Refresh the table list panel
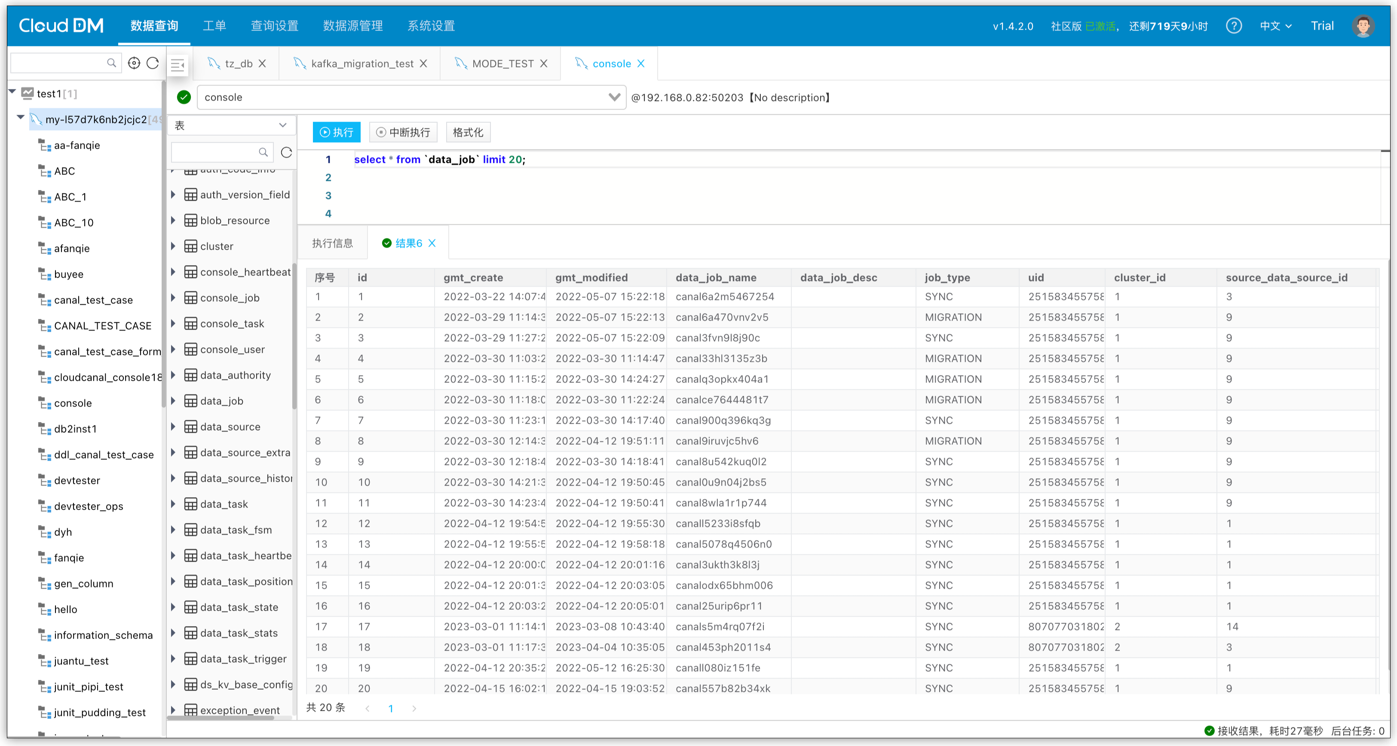 286,153
